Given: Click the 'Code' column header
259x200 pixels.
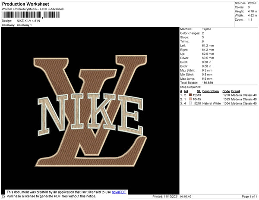Looking at the screenshot, I should coord(226,91).
